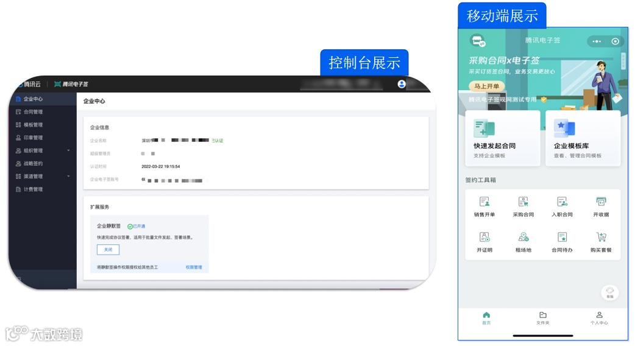Open 模板管理 in console sidebar
The height and width of the screenshot is (346, 635).
click(42, 125)
